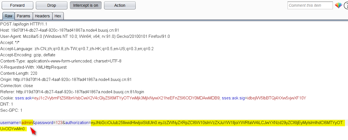The width and height of the screenshot is (348, 140).
Task: Click the POST /api/login request line
Action: coord(24,24)
